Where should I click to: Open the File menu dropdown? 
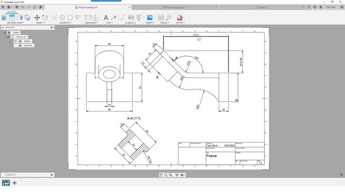(10, 7)
